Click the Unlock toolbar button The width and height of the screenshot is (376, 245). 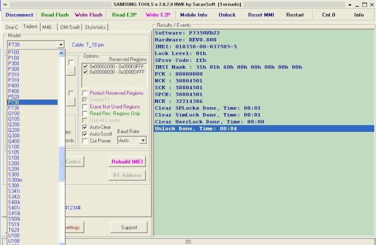point(227,15)
